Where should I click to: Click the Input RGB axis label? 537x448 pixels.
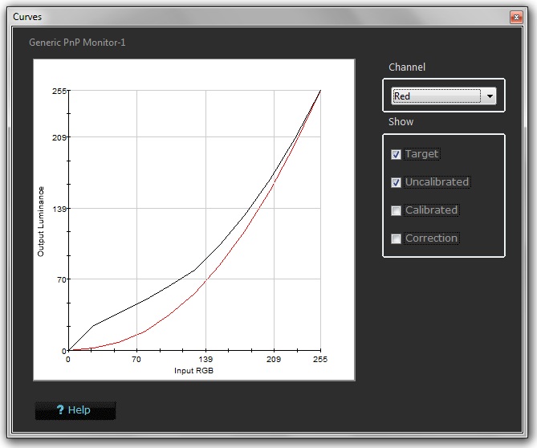pyautogui.click(x=193, y=371)
